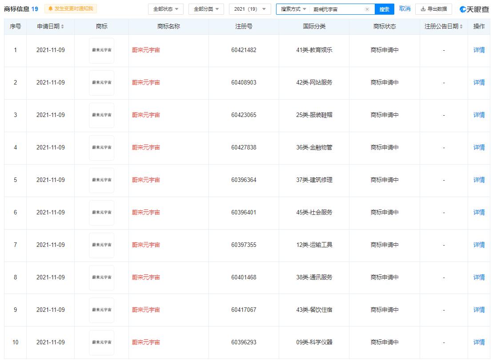Click the trademark image thumbnail in row 1
Image resolution: width=497 pixels, height=363 pixels.
[101, 50]
